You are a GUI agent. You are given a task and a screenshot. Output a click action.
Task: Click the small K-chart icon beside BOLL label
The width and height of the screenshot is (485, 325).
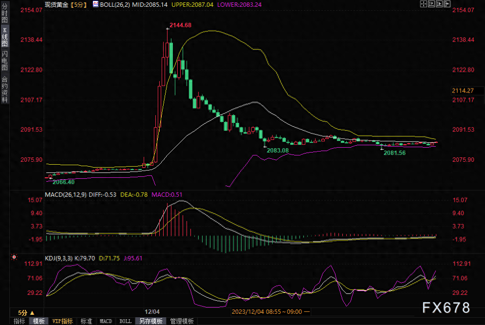[95, 4]
